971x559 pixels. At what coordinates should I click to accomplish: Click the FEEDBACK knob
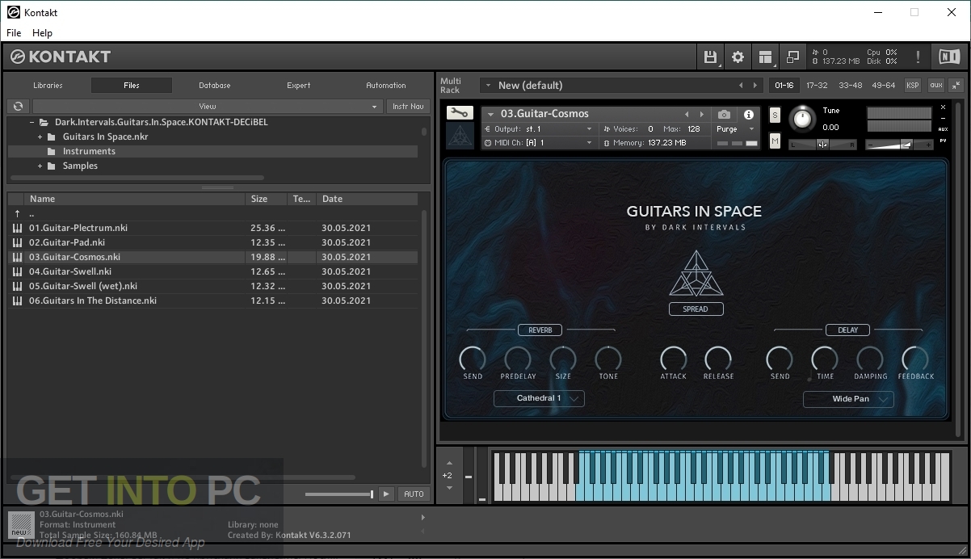(915, 358)
